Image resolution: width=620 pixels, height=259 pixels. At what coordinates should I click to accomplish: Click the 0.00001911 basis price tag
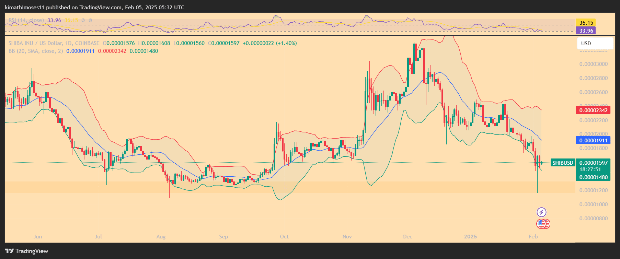pyautogui.click(x=593, y=140)
